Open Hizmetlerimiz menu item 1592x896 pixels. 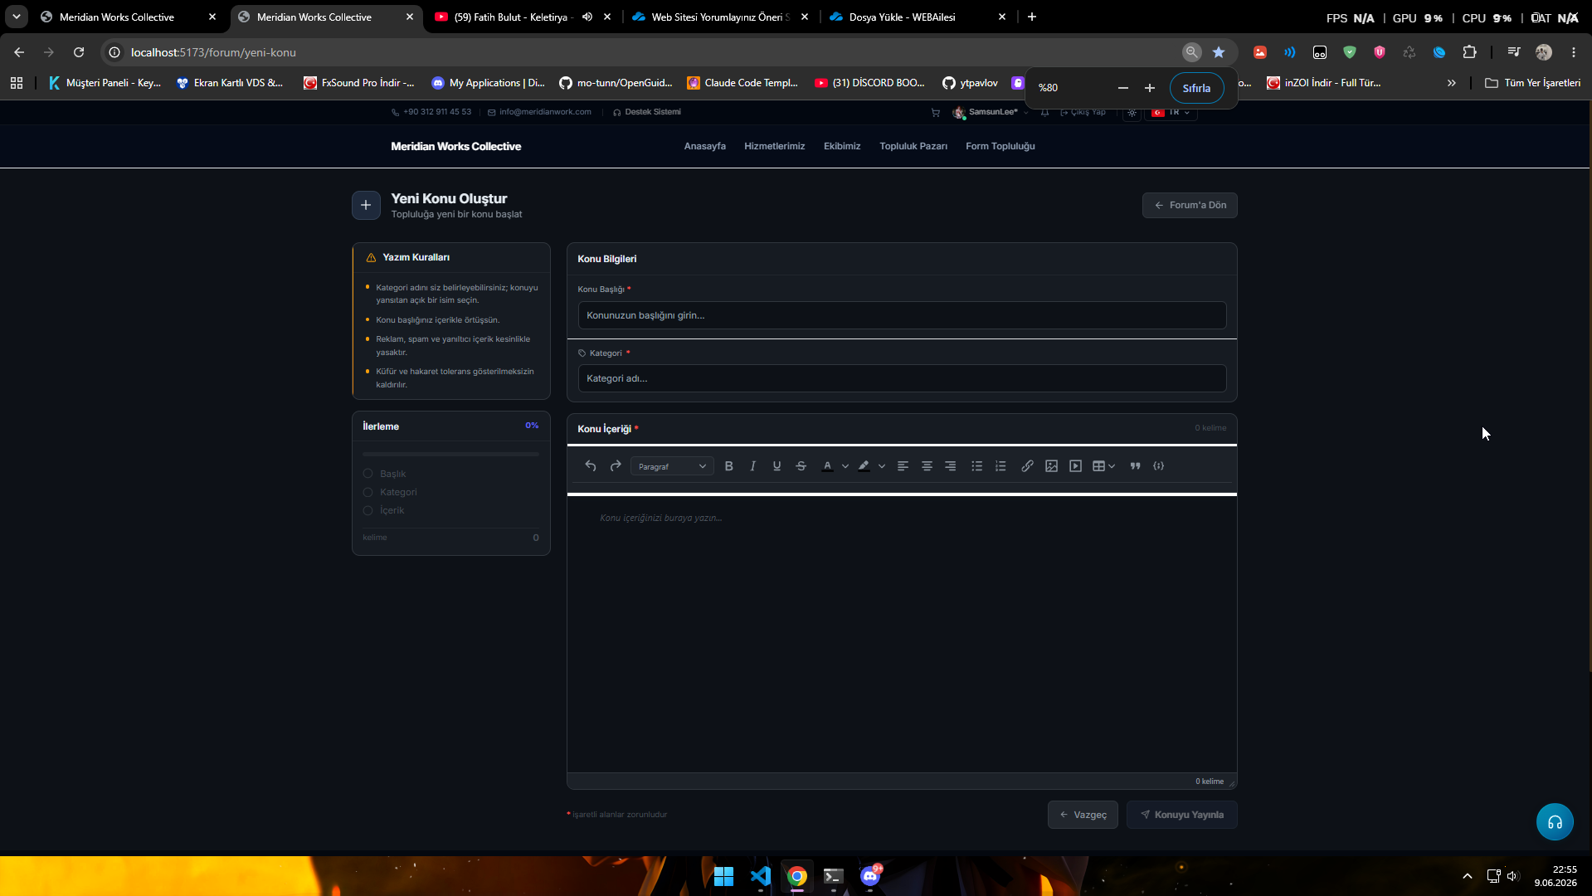[774, 146]
